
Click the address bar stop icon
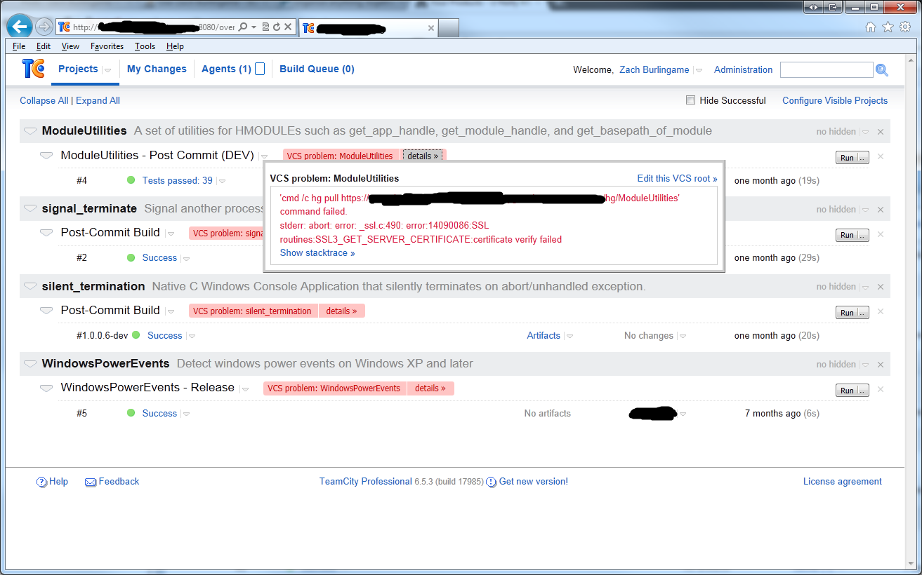pos(288,27)
